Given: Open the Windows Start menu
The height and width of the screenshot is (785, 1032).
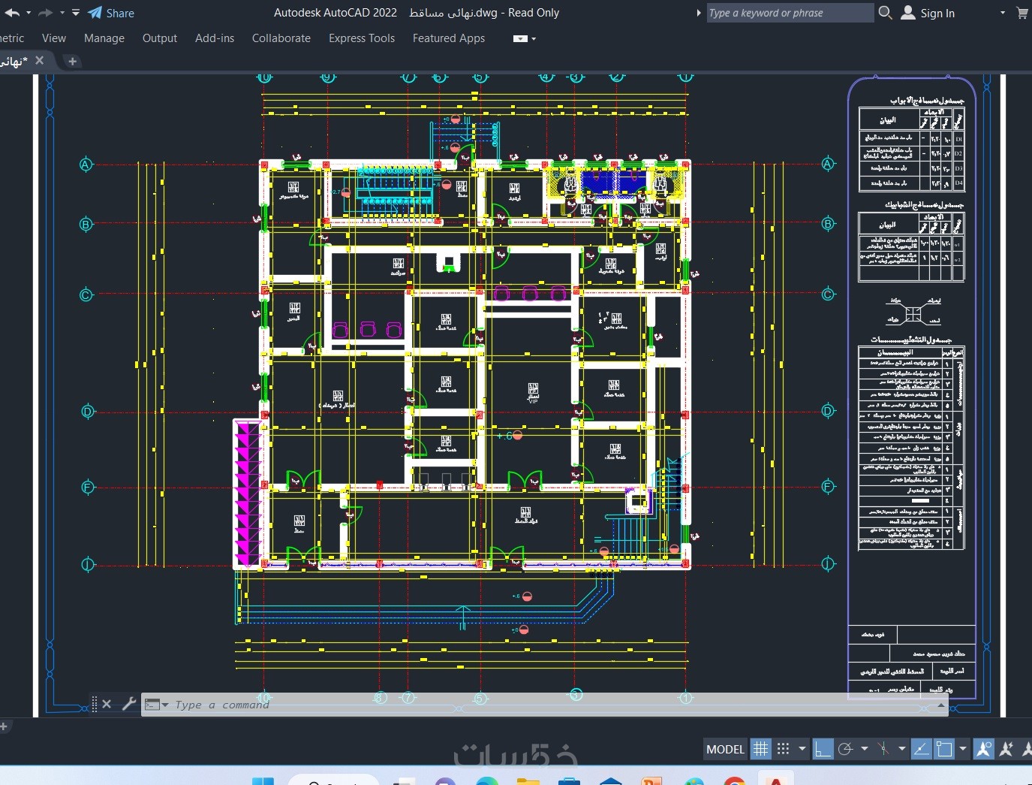Looking at the screenshot, I should [x=263, y=781].
